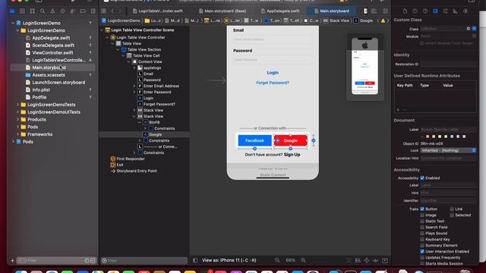The width and height of the screenshot is (486, 273).
Task: Open the Add New Constraints tool
Action: pyautogui.click(x=367, y=260)
